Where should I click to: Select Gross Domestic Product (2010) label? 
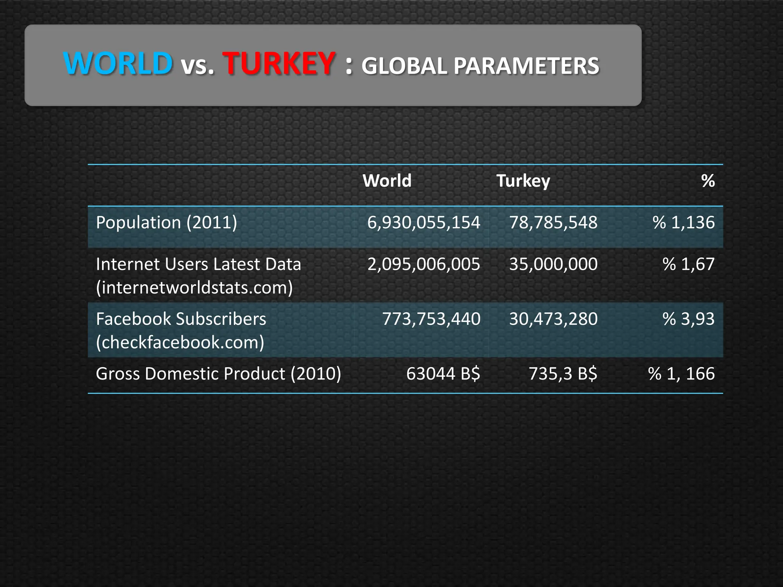coord(218,374)
